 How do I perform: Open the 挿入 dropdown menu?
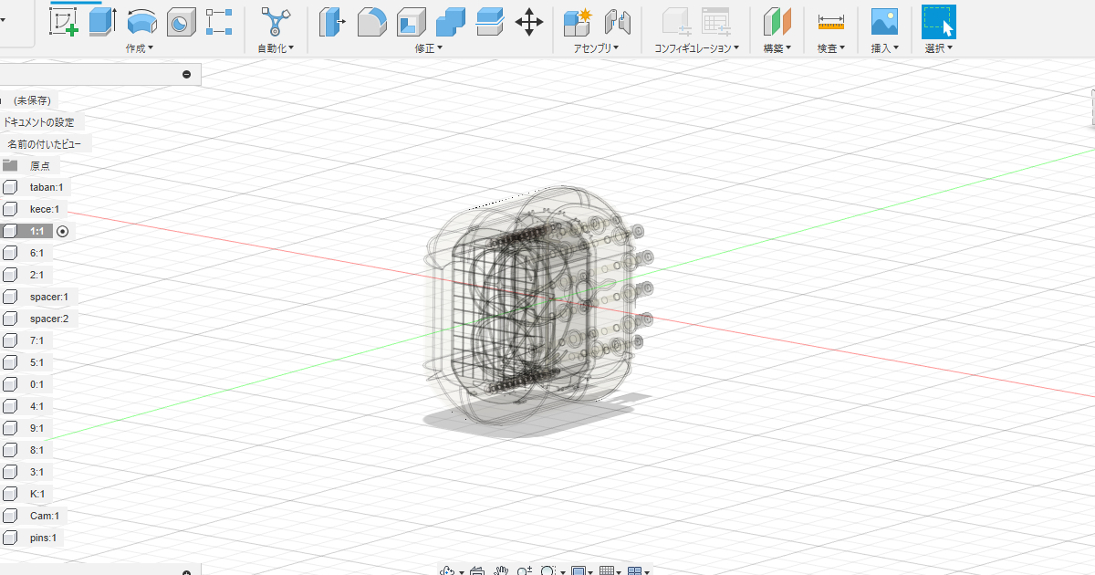(x=885, y=48)
